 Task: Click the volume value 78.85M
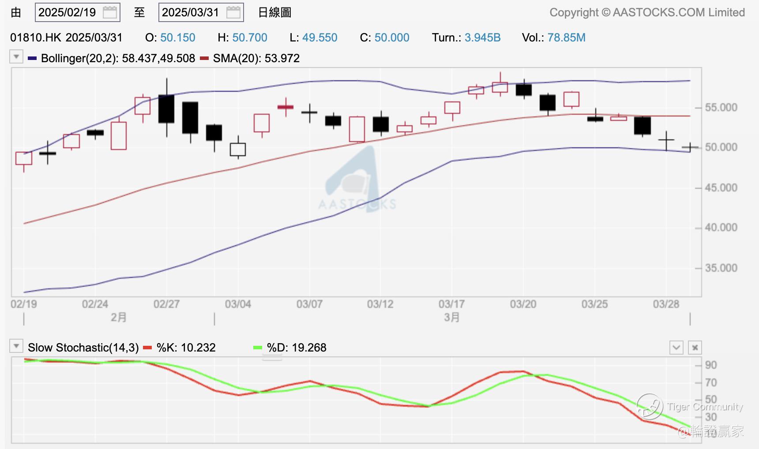point(567,37)
